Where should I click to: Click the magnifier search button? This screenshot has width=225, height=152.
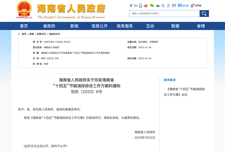tap(204, 13)
